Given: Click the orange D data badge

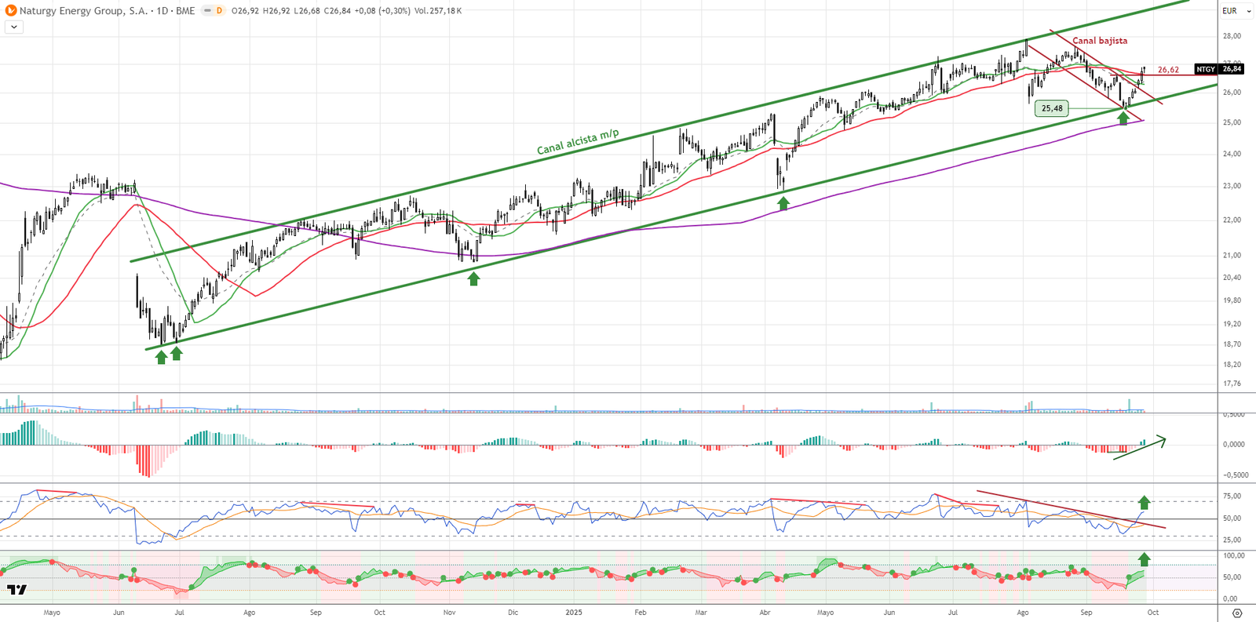Looking at the screenshot, I should pyautogui.click(x=219, y=11).
